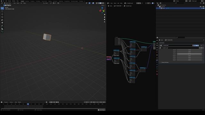Open the Object Mode dropdown

click(8, 3)
